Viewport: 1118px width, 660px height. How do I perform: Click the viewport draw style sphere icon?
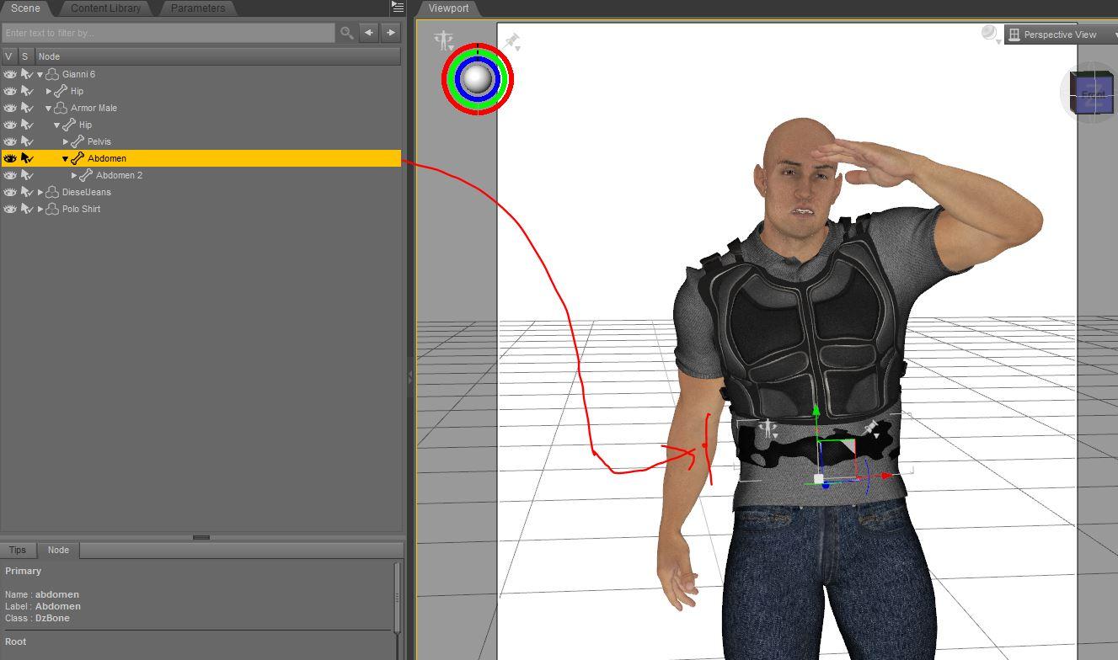click(990, 34)
